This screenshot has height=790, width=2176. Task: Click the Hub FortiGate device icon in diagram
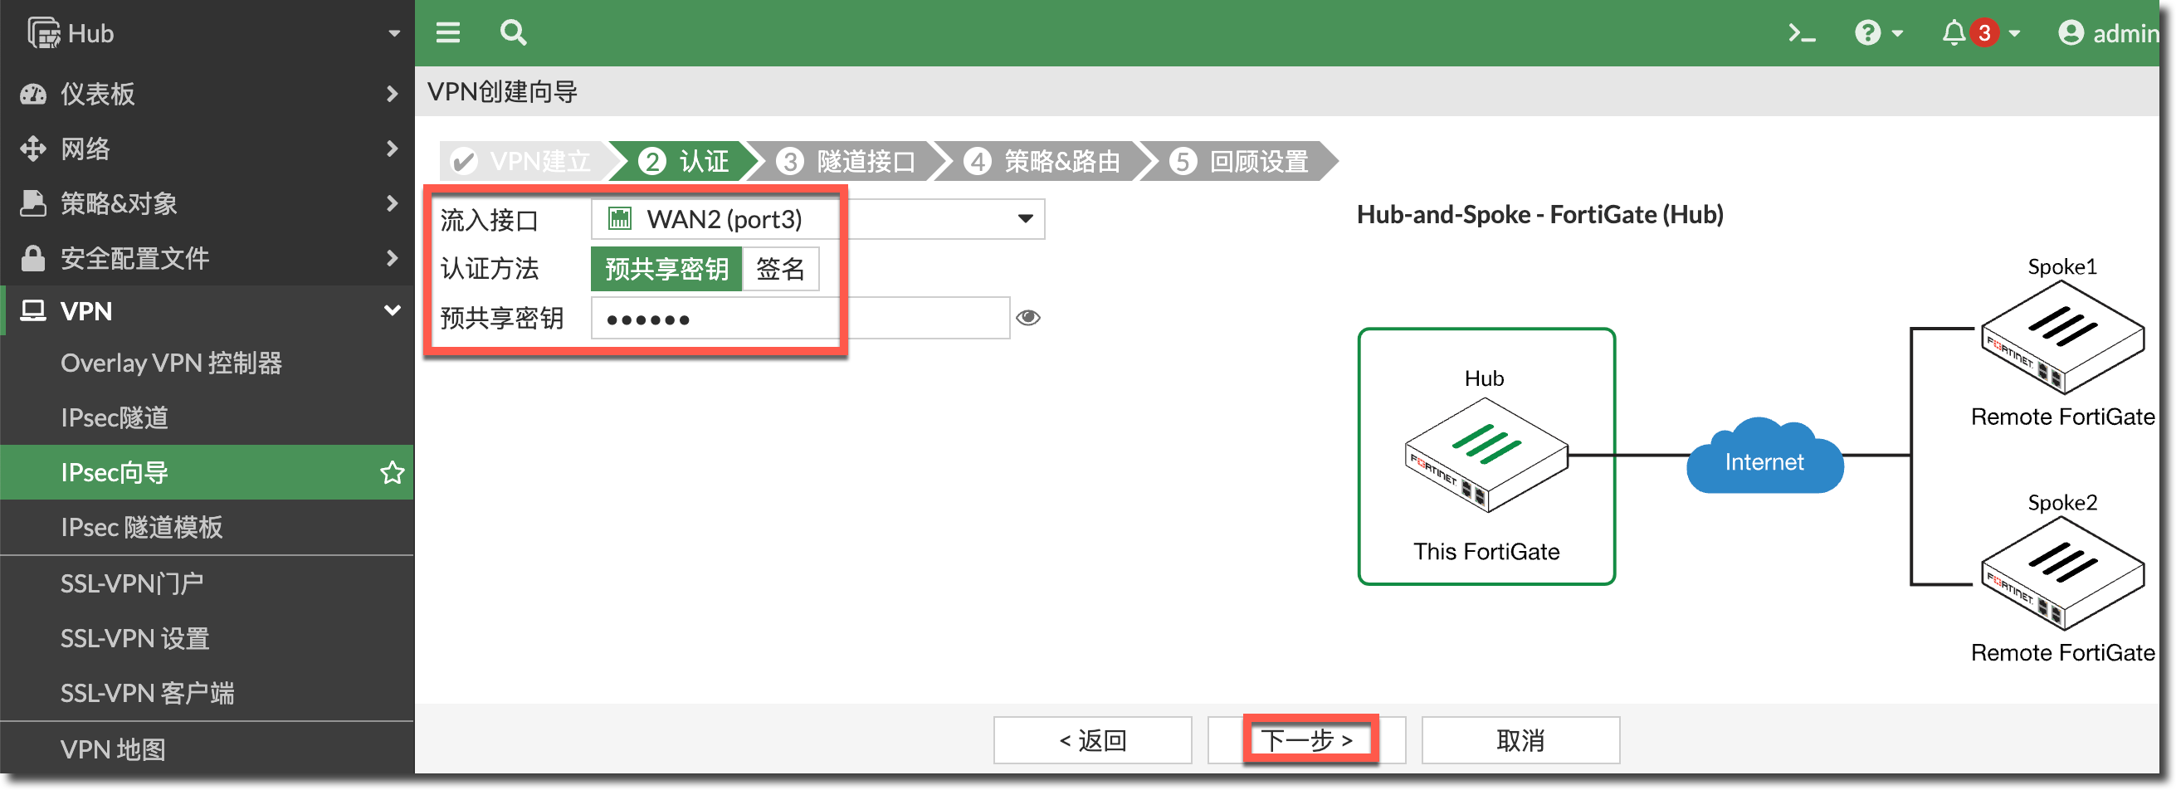[1486, 456]
